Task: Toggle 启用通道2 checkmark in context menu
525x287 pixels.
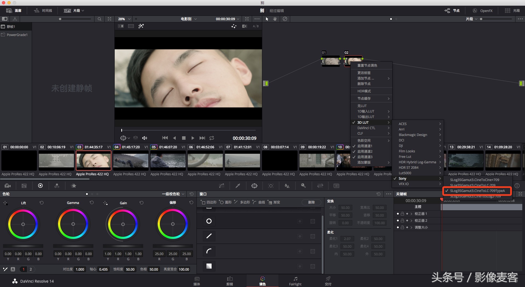Action: point(365,152)
